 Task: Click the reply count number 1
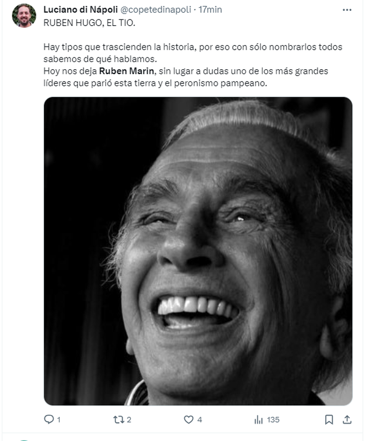pyautogui.click(x=59, y=420)
